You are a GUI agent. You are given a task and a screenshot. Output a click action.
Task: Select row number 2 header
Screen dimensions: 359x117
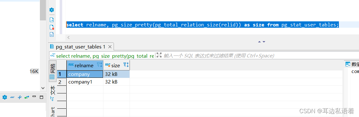62,82
